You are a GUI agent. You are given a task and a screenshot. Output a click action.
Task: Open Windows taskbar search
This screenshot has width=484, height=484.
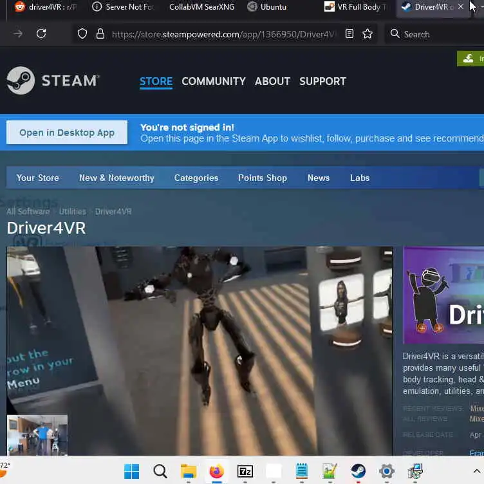click(x=160, y=471)
